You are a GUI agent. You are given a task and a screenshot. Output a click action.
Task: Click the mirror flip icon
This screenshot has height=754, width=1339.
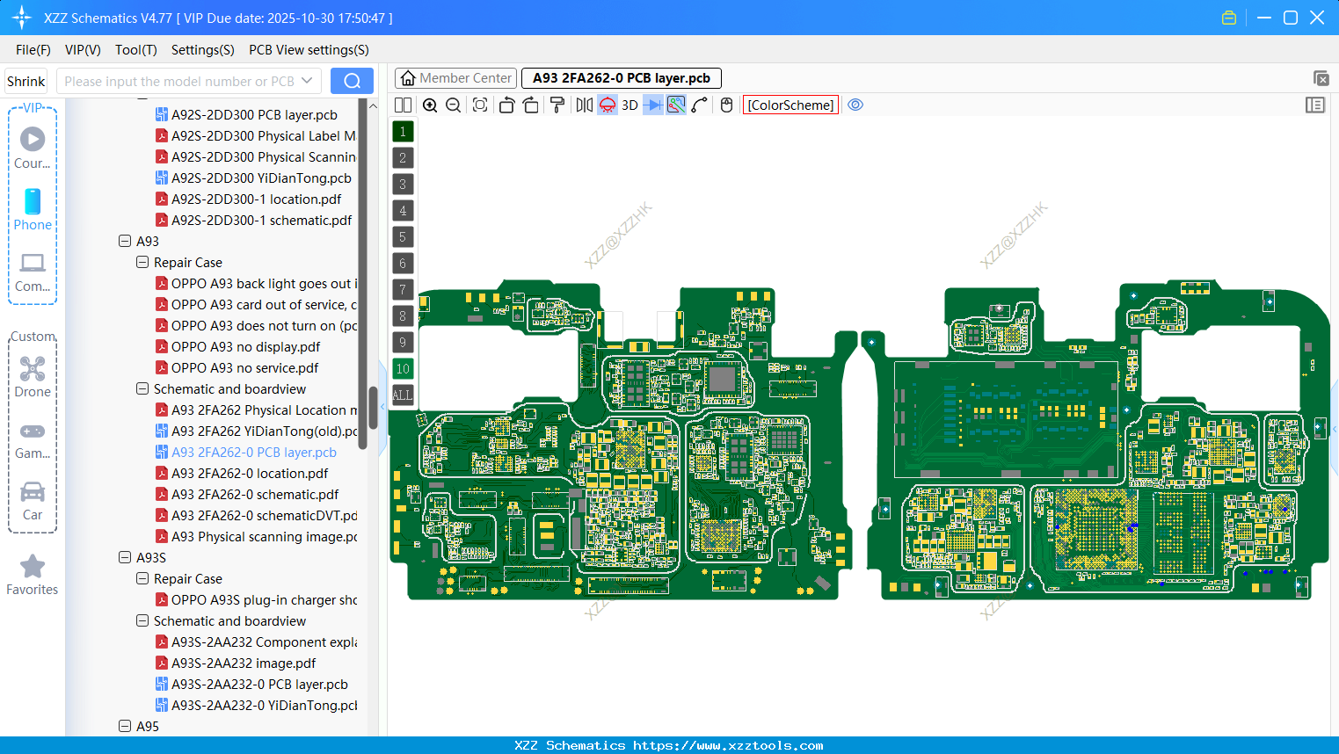pos(583,105)
